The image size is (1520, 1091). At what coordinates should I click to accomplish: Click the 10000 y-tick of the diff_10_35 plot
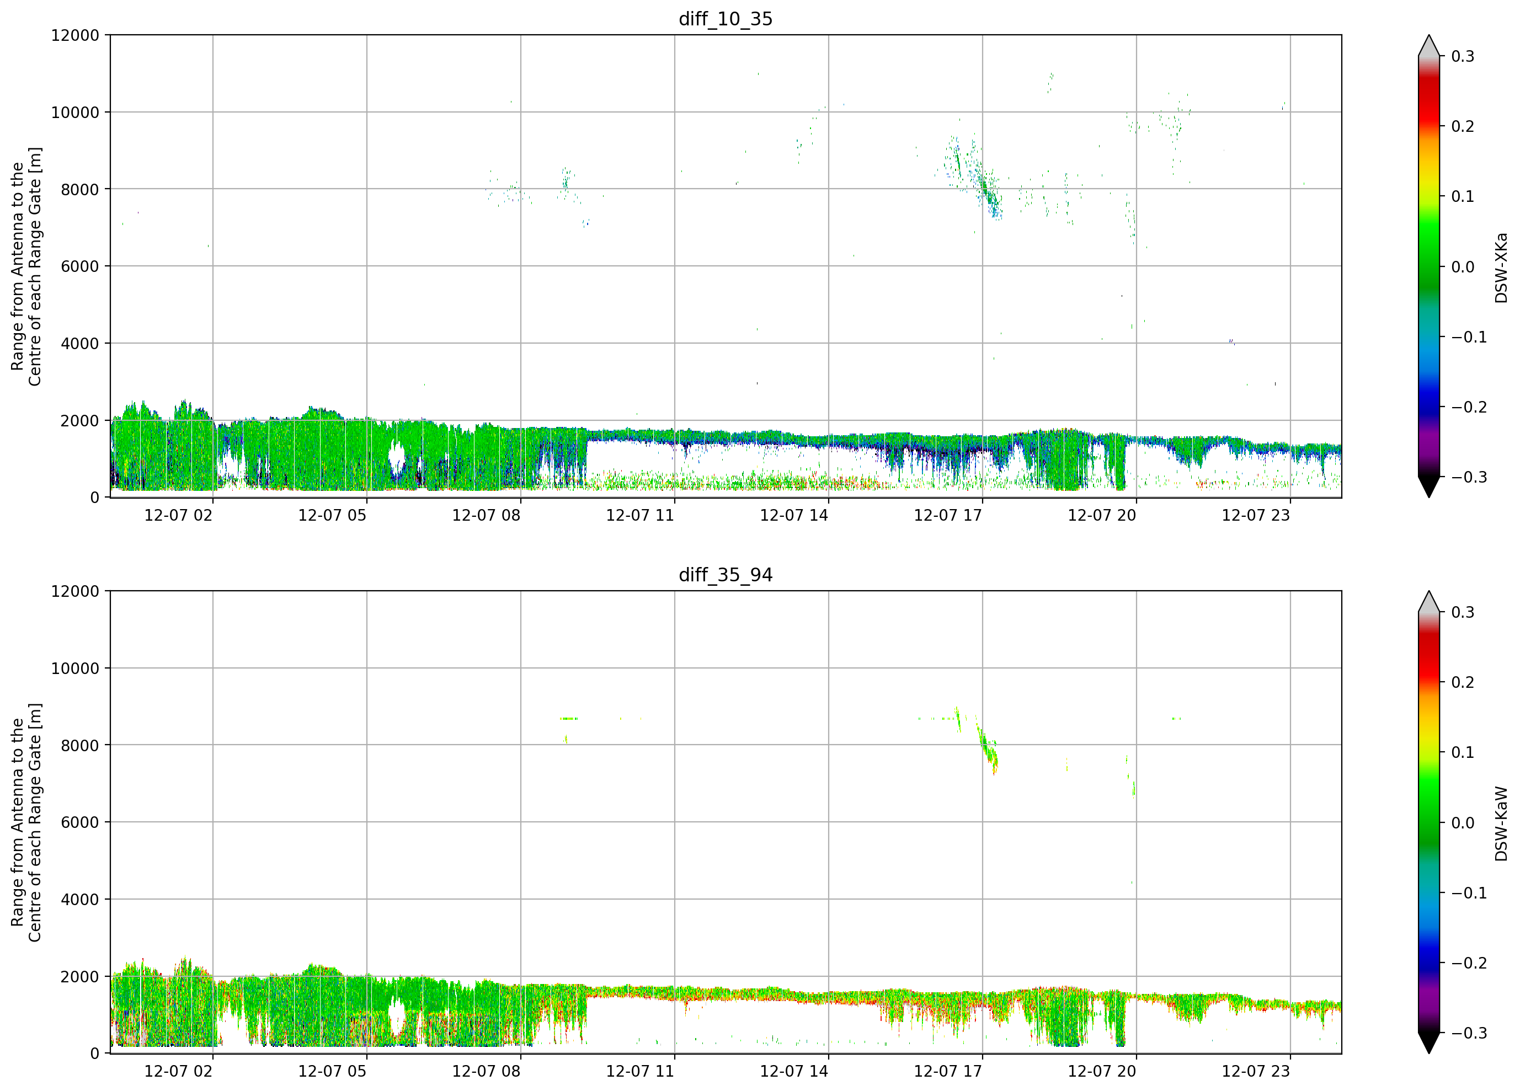coord(75,113)
